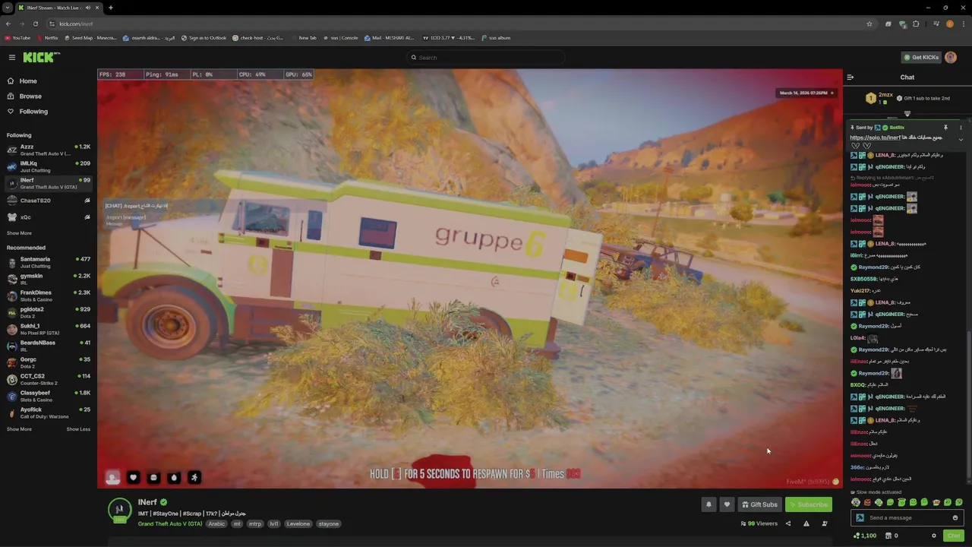Viewport: 972px width, 547px height.
Task: Open FrankDimes recommended channel
Action: pos(49,296)
